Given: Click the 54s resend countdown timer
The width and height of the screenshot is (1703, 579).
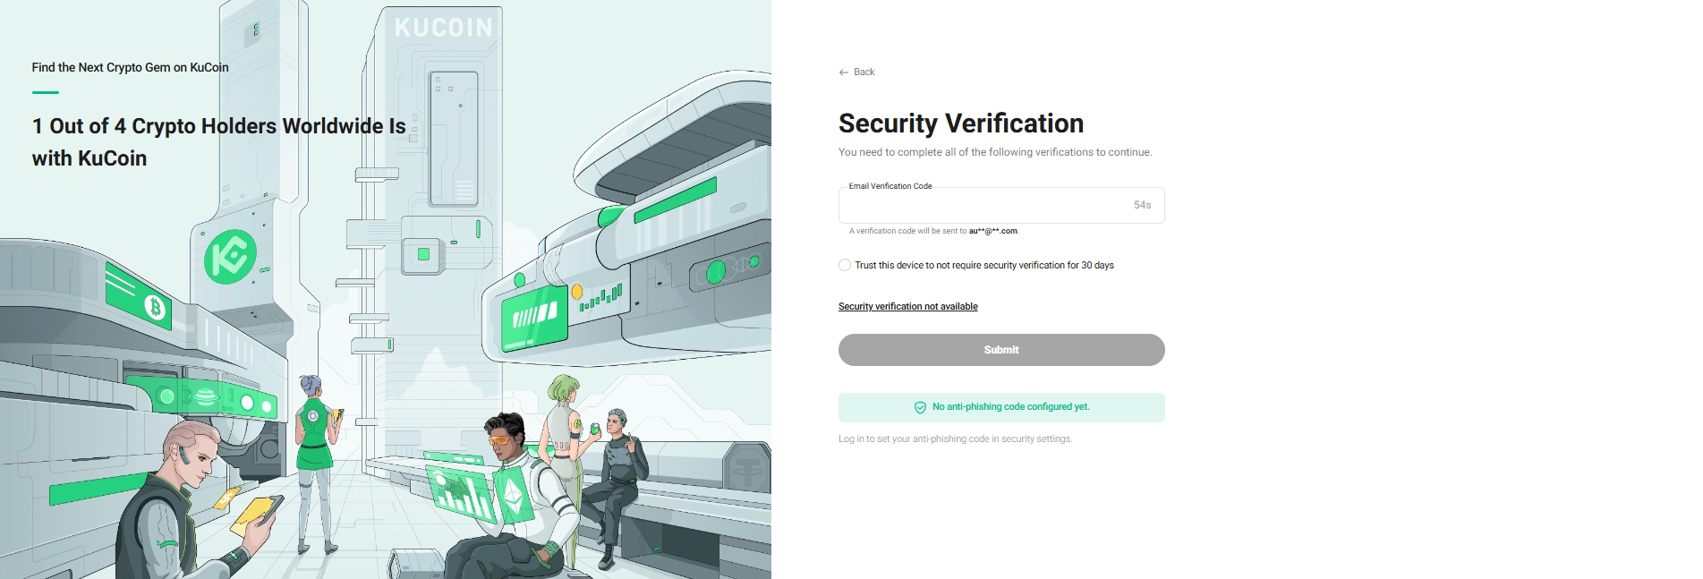Looking at the screenshot, I should 1142,206.
